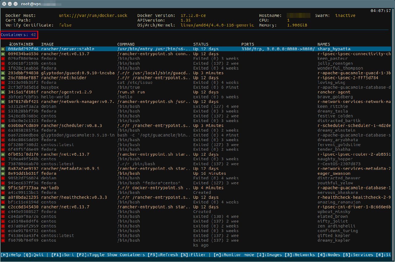The width and height of the screenshot is (395, 262).
Task: Click the STATUS column header
Action: (201, 44)
